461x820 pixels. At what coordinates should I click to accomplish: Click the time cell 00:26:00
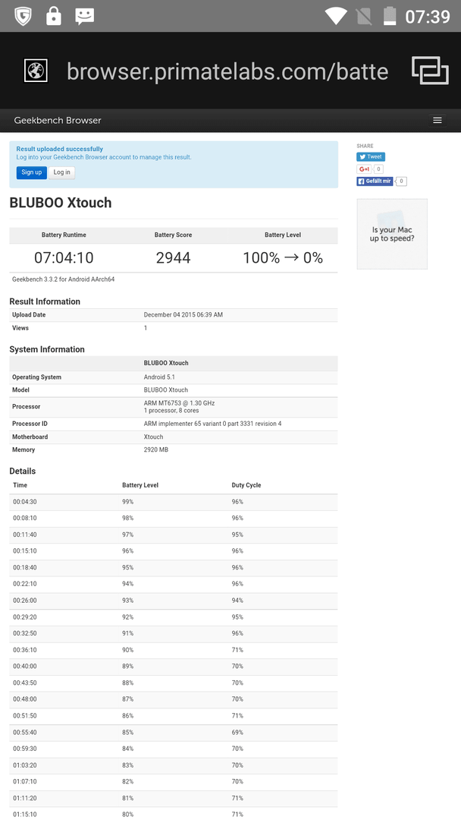click(x=24, y=601)
